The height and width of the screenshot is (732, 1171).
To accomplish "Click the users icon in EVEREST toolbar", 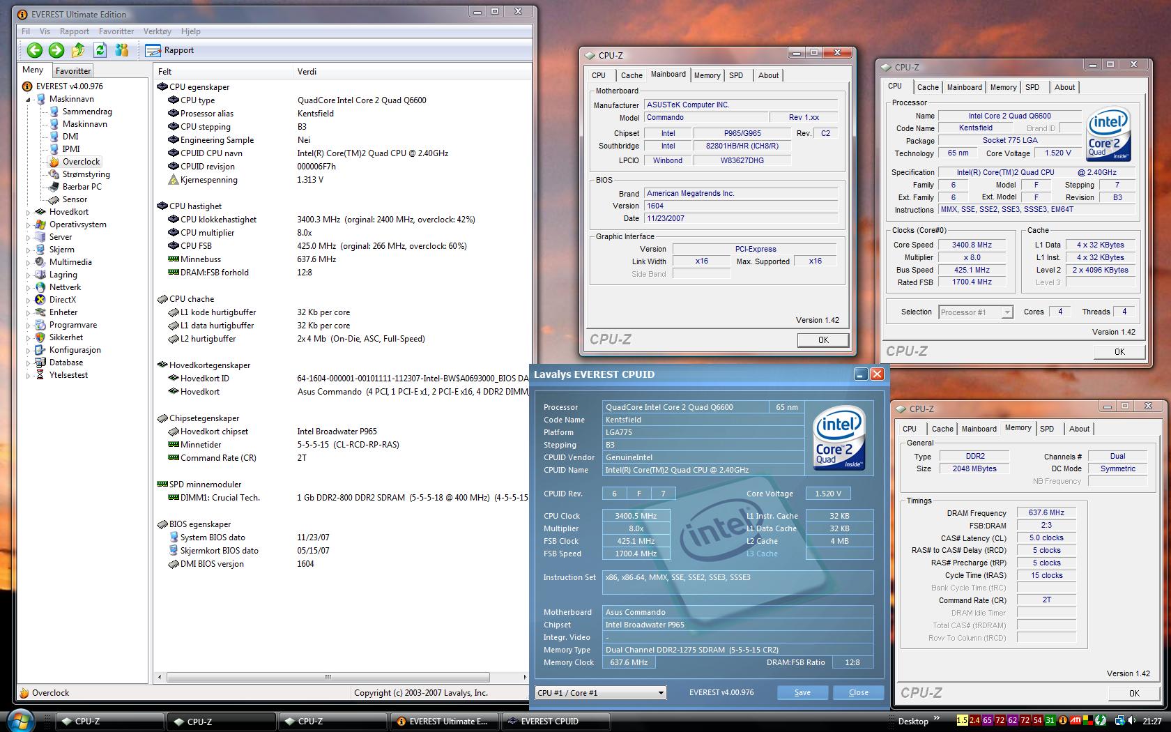I will click(122, 50).
